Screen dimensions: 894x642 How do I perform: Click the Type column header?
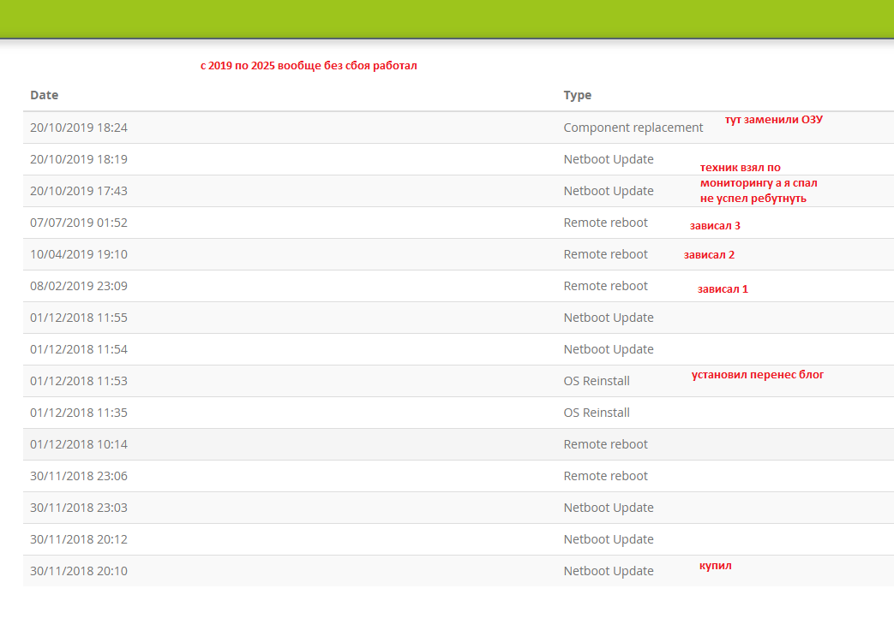(x=577, y=95)
